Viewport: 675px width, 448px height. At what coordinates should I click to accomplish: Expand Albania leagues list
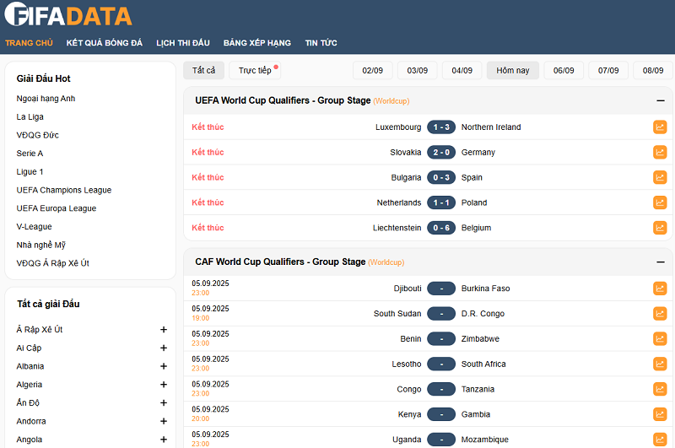pos(164,366)
